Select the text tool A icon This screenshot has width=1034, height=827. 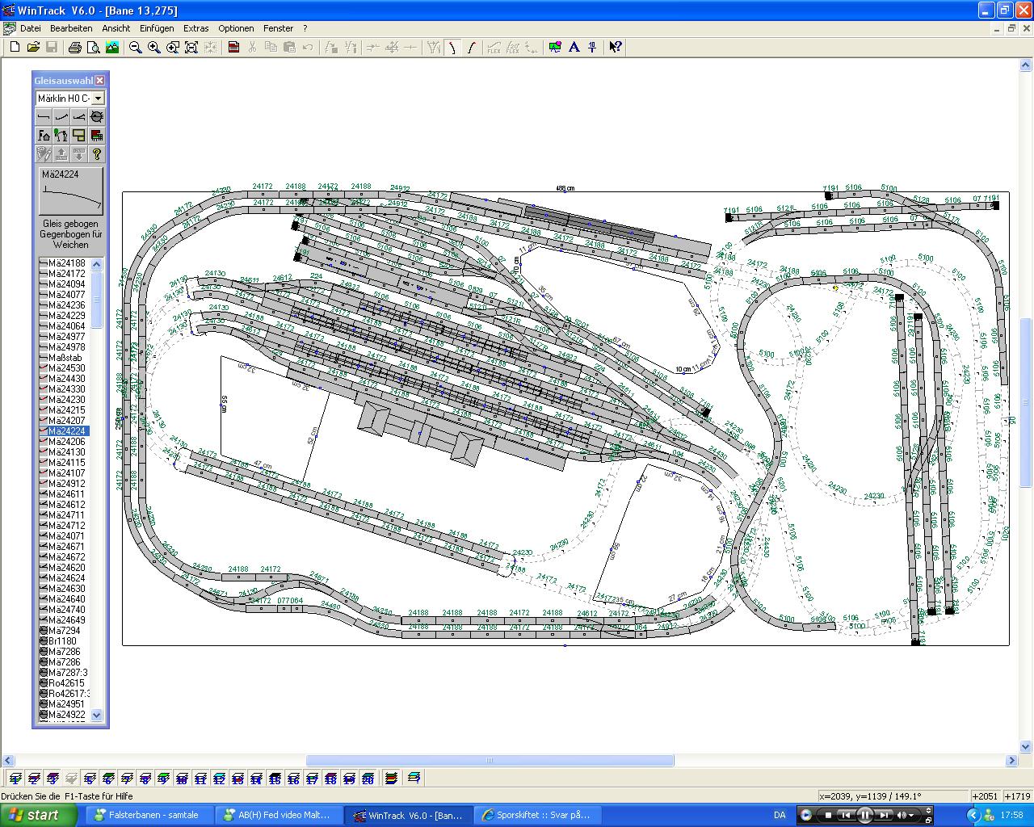[x=574, y=48]
